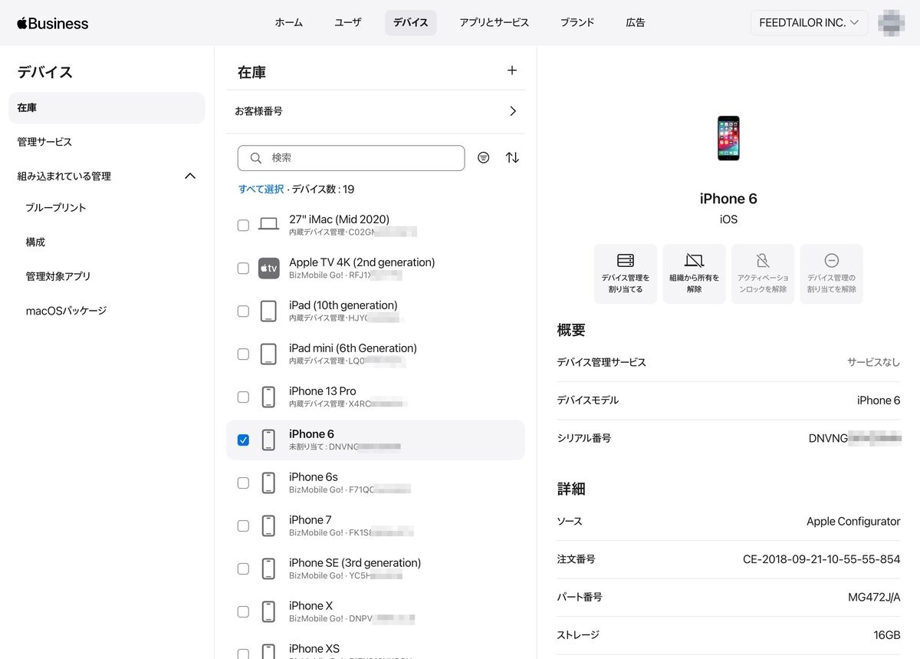Check the iPhone X checkbox
This screenshot has height=659, width=920.
coord(243,612)
